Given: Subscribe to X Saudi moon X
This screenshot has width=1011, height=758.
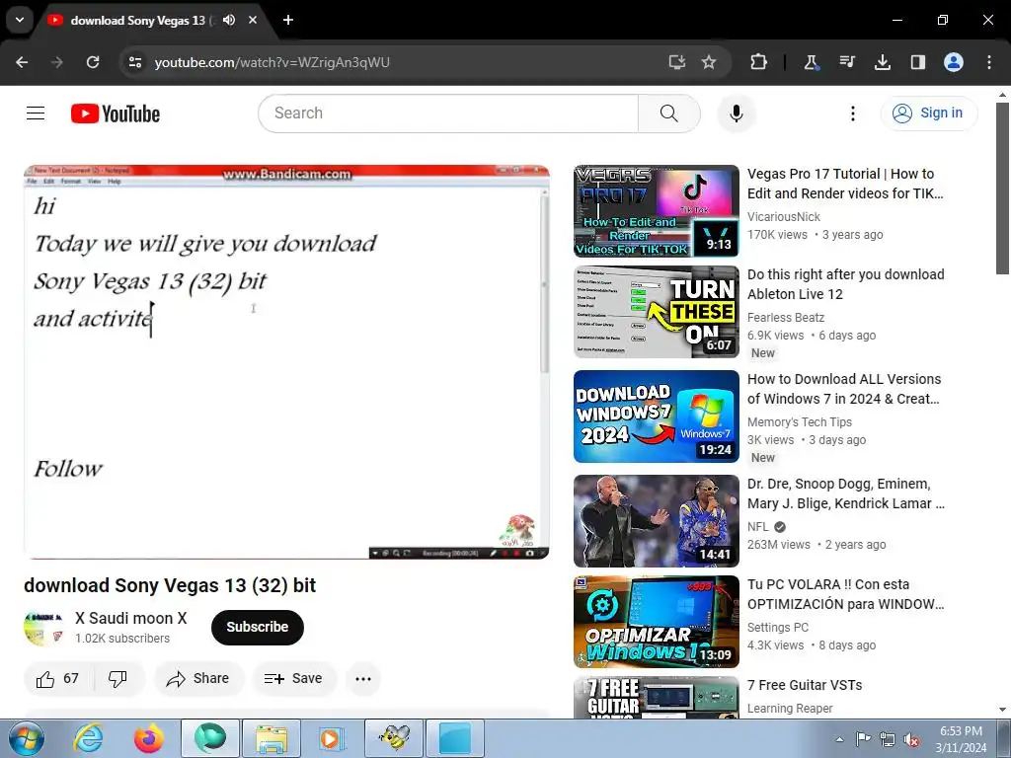Looking at the screenshot, I should click(x=258, y=627).
